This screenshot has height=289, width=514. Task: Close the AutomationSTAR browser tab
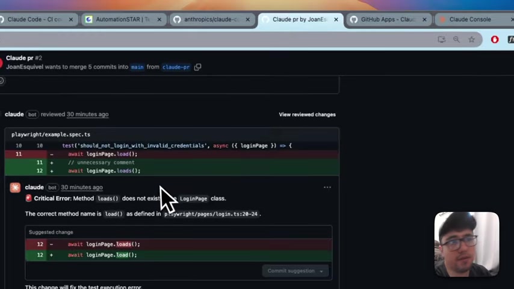coord(159,19)
